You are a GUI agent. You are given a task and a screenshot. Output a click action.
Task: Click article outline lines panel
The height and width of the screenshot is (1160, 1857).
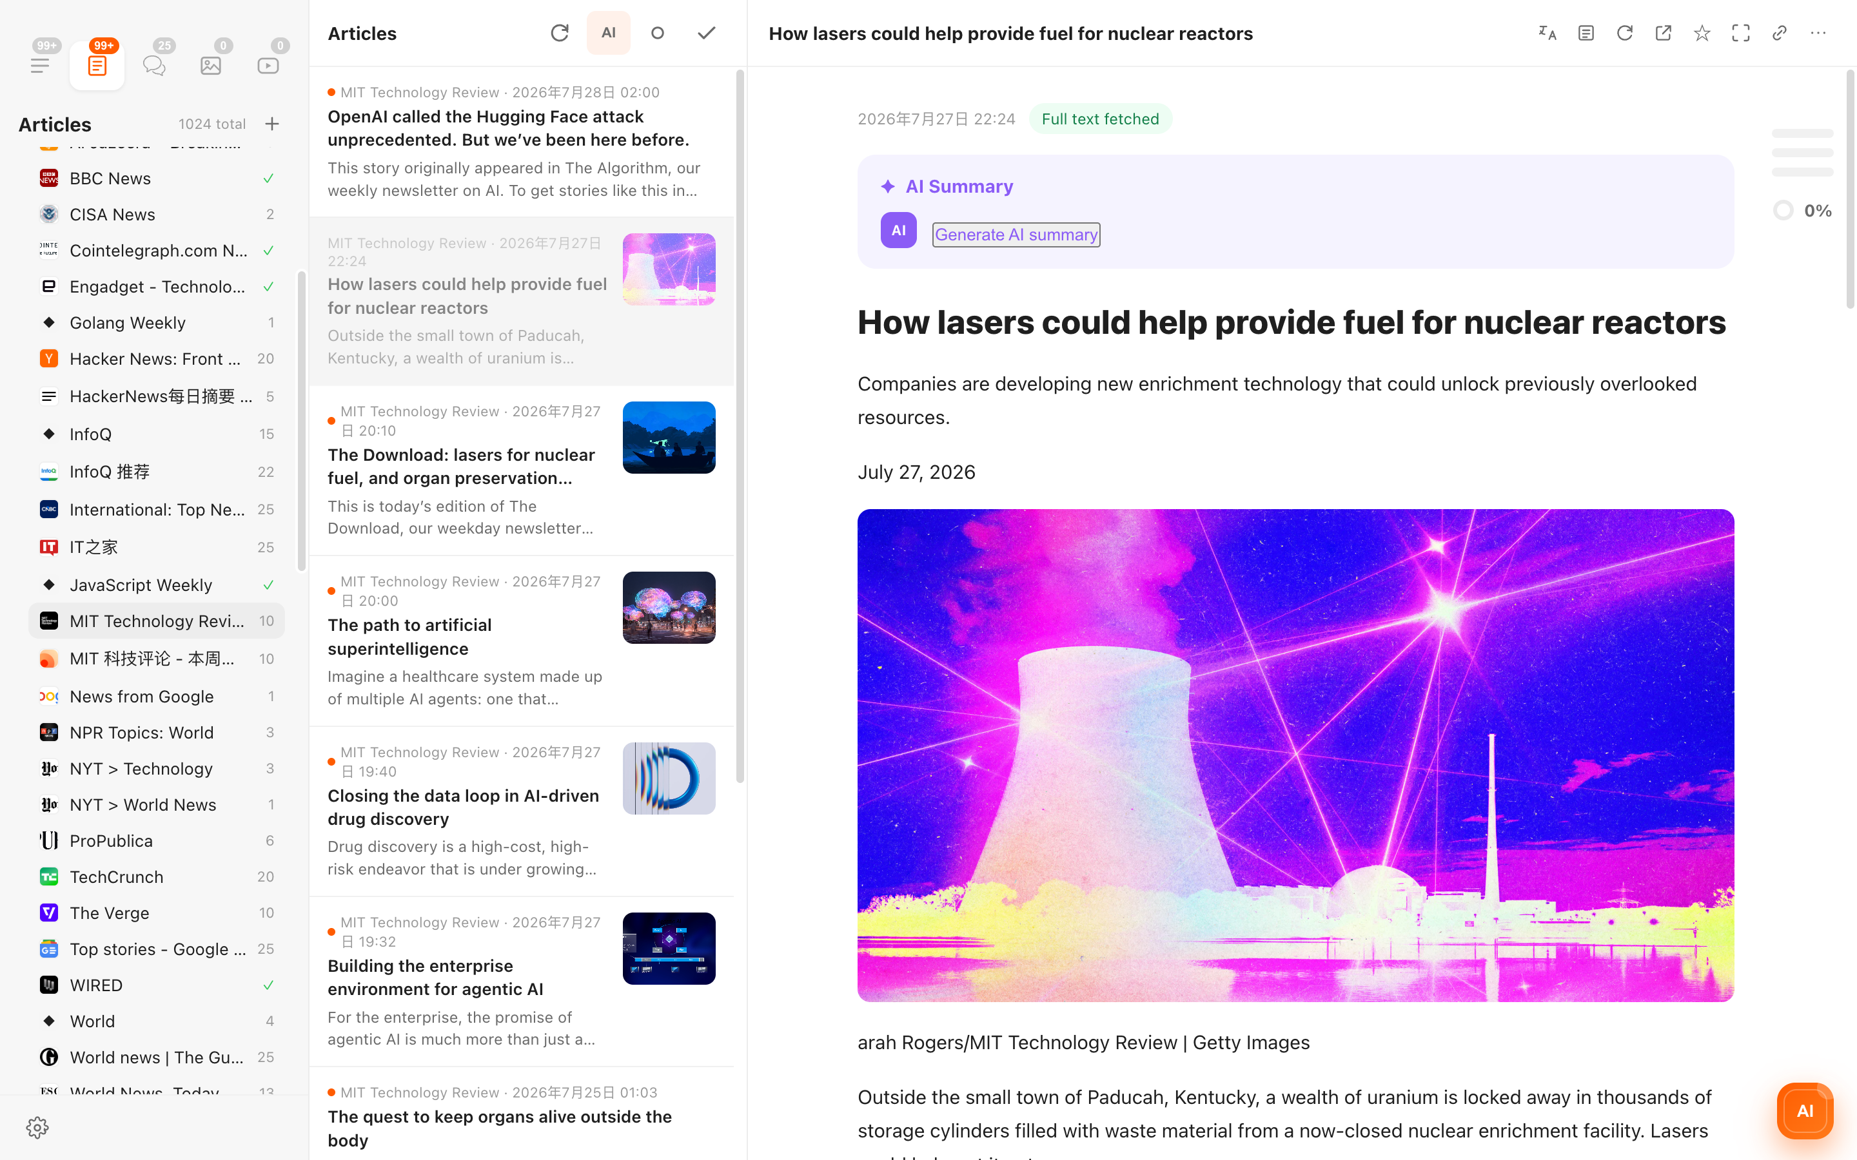coord(1803,152)
